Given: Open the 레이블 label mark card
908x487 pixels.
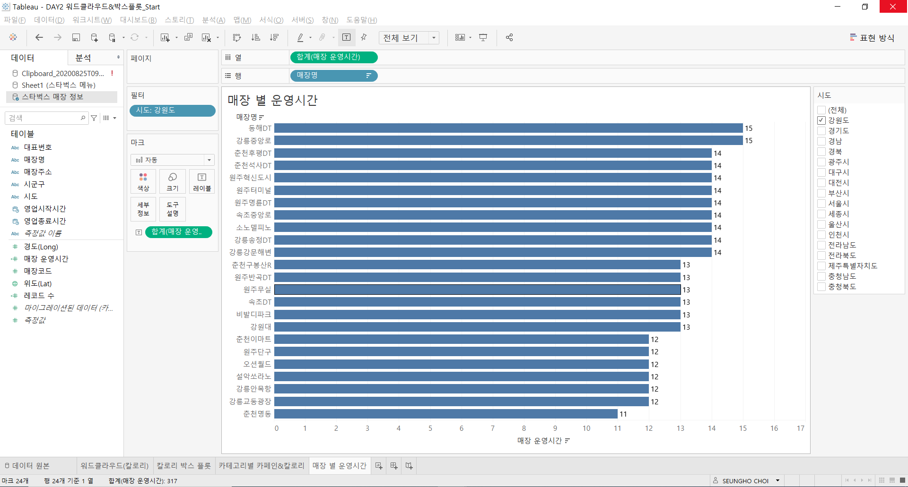Looking at the screenshot, I should [x=202, y=182].
